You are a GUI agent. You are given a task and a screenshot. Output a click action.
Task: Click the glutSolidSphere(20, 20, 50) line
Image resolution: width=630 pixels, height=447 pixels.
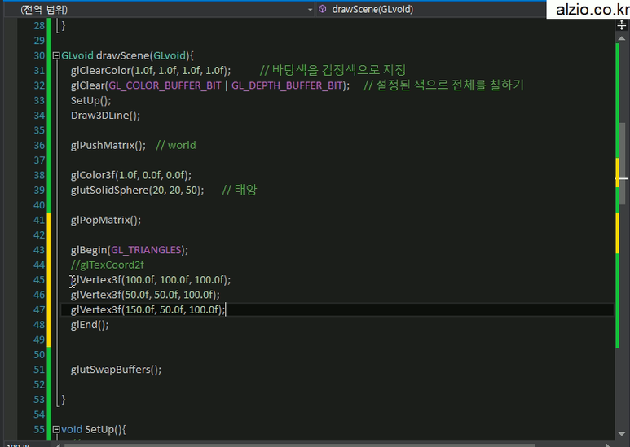pyautogui.click(x=138, y=191)
